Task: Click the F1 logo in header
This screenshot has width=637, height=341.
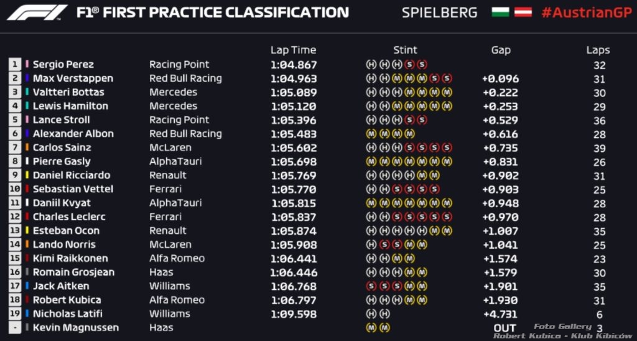Action: click(37, 12)
